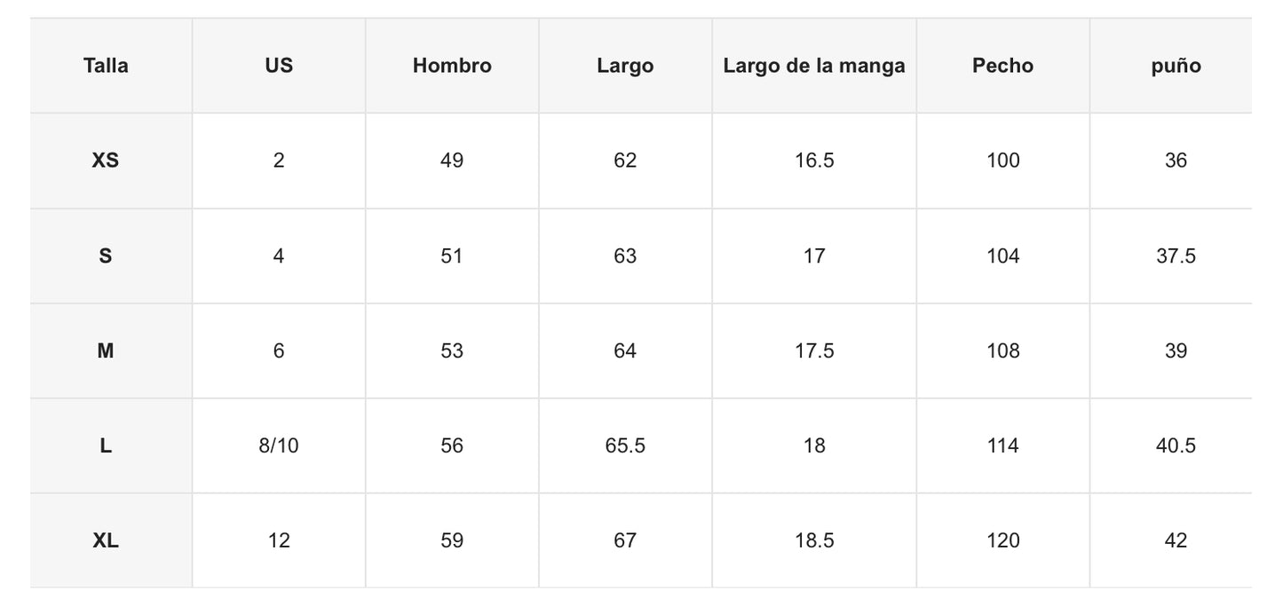The height and width of the screenshot is (606, 1283).
Task: Select the M size row label
Action: [x=106, y=350]
